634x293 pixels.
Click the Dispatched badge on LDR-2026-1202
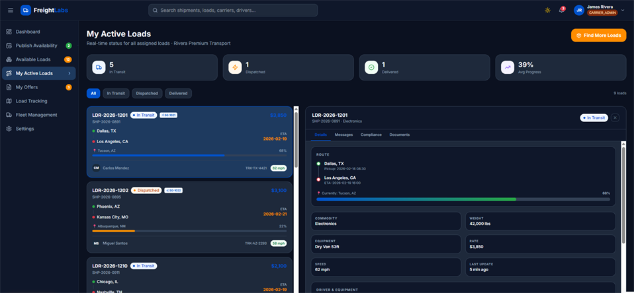146,190
